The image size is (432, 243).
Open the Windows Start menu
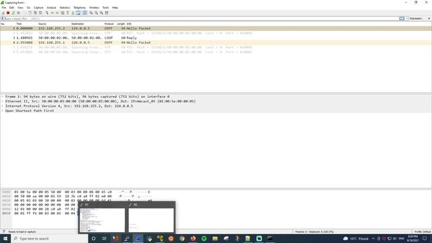tap(5, 238)
